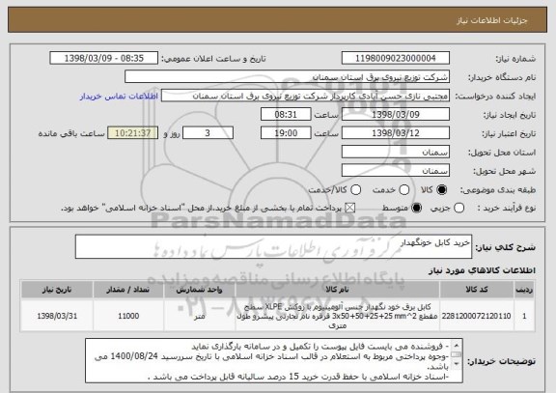Click the نام کالا column header

click(337, 290)
